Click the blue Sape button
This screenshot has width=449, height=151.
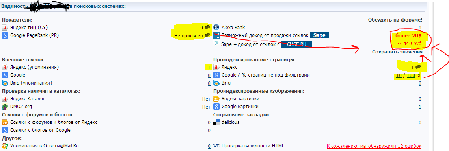319,35
